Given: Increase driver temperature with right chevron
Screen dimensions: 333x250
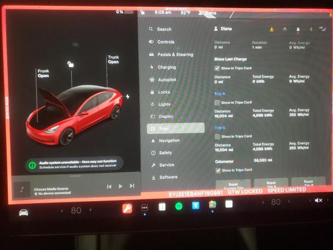Looking at the screenshot, I should point(90,210).
